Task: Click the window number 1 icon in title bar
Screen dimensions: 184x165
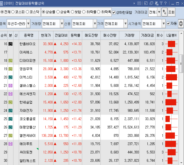Action: click(x=1, y=3)
